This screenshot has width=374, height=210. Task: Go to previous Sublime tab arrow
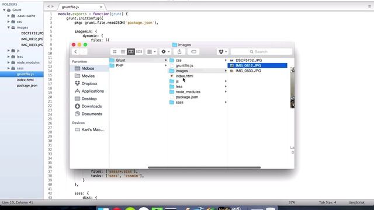pos(49,6)
